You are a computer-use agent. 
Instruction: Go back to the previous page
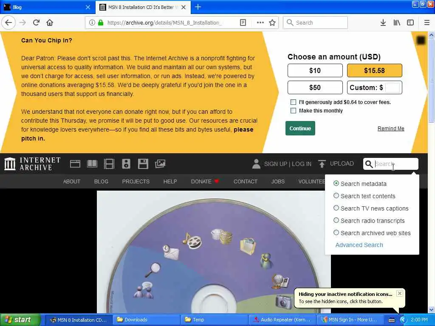coord(8,22)
